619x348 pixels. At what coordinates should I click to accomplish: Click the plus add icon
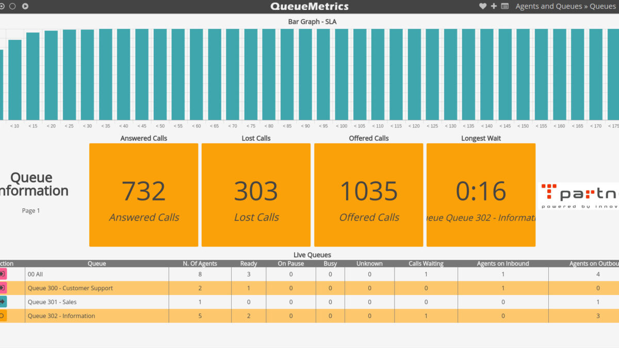coord(494,6)
